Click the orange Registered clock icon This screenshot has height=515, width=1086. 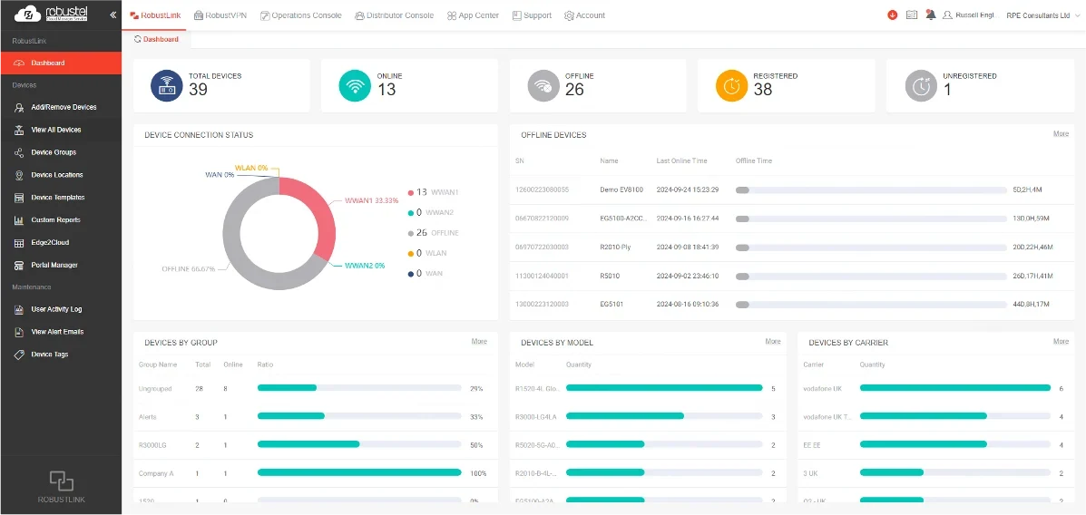(x=732, y=86)
